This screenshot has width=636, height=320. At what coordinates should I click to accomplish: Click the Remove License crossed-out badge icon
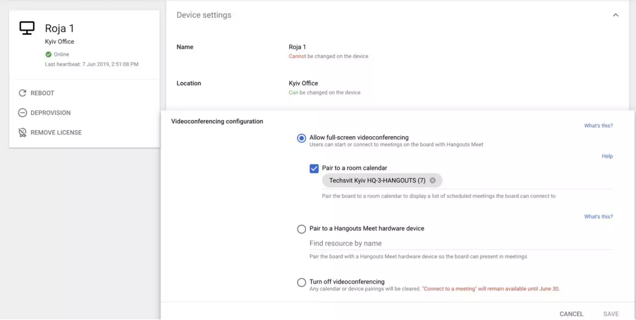click(22, 133)
